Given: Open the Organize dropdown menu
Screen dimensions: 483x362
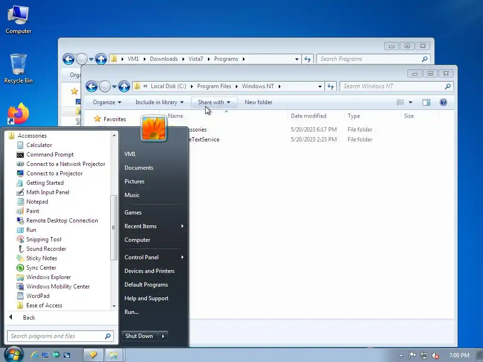Looking at the screenshot, I should point(107,102).
